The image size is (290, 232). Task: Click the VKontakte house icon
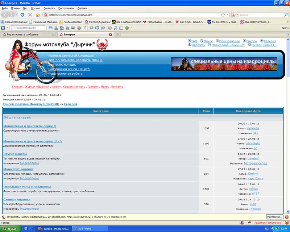tap(62, 28)
